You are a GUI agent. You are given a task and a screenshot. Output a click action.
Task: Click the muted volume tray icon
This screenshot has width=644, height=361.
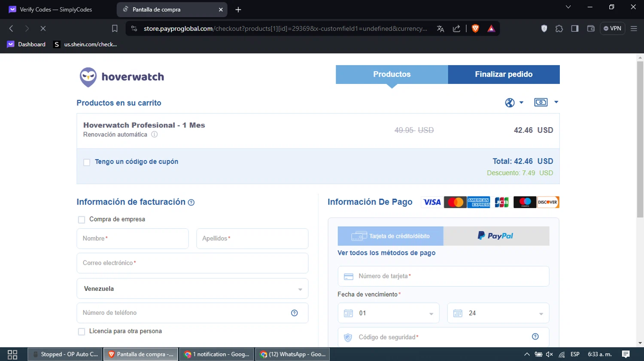[550, 354]
